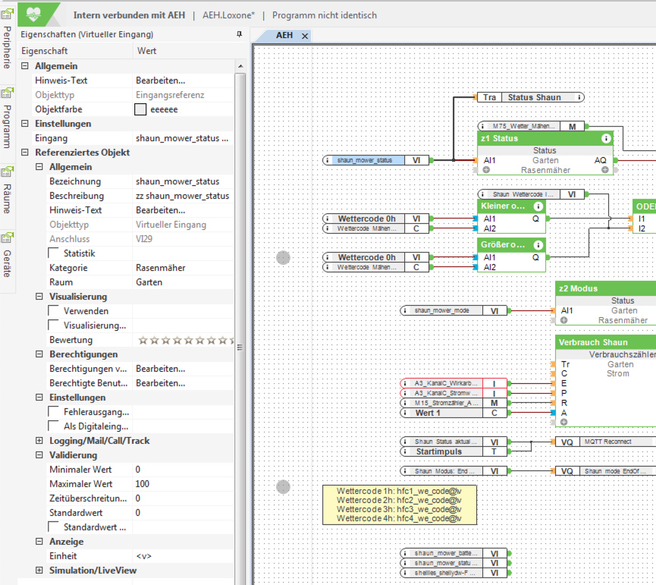Viewport: 656px width, 585px height.
Task: Collapse the Referenziertes Objekt section
Action: (x=25, y=153)
